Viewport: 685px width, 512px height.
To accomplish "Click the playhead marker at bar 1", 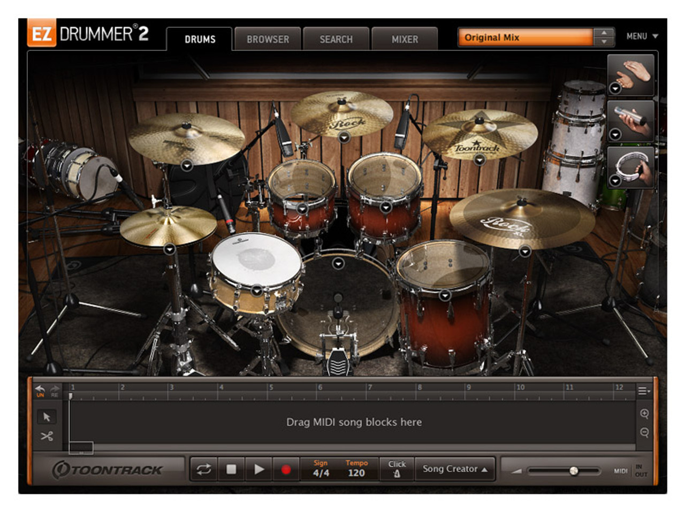I will tap(70, 396).
